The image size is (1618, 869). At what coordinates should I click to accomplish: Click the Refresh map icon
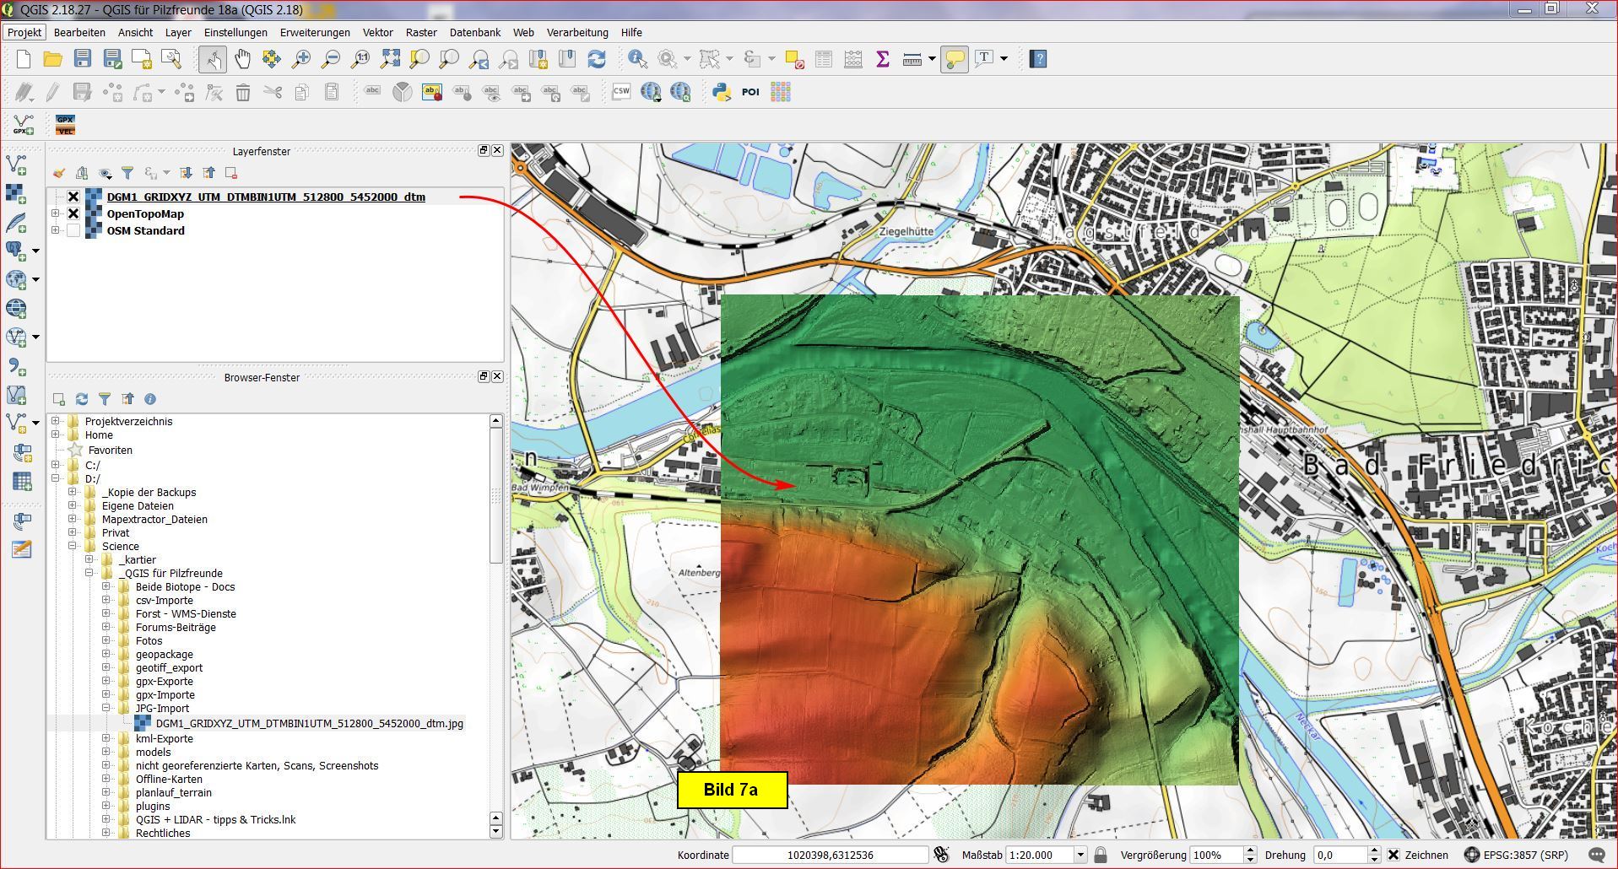tap(597, 59)
